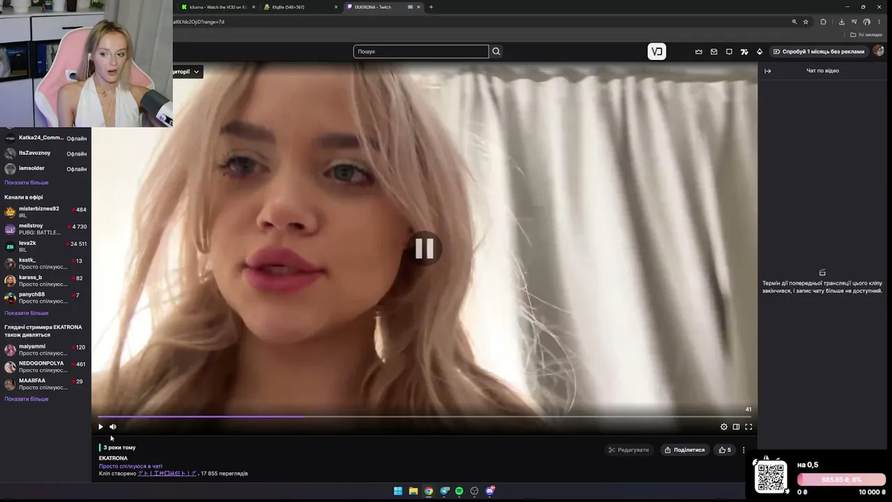892x502 pixels.
Task: Click the Поділитися share button
Action: coord(684,450)
